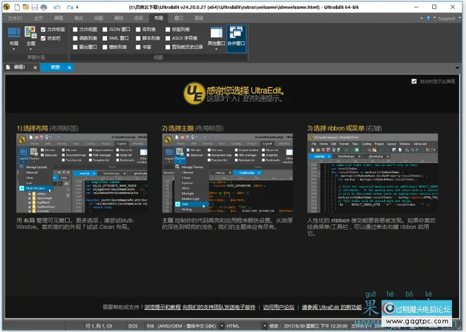Toggle the 状态栏 status bar checkbox
Screen dimensions: 466x332
coord(43,38)
